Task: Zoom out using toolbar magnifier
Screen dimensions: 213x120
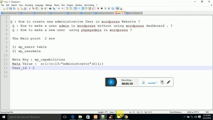Action: click(62, 9)
